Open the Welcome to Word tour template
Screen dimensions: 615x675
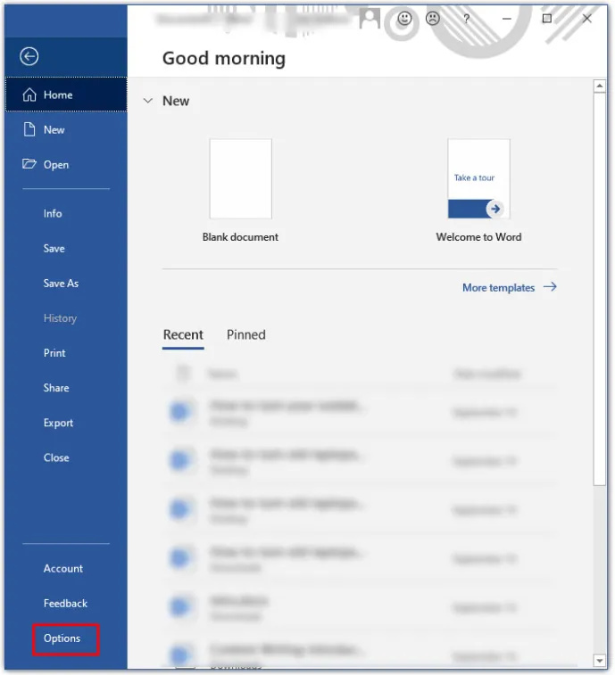tap(478, 178)
